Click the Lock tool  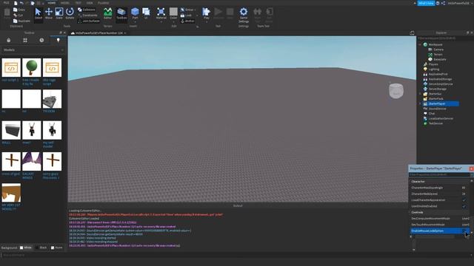pos(186,16)
